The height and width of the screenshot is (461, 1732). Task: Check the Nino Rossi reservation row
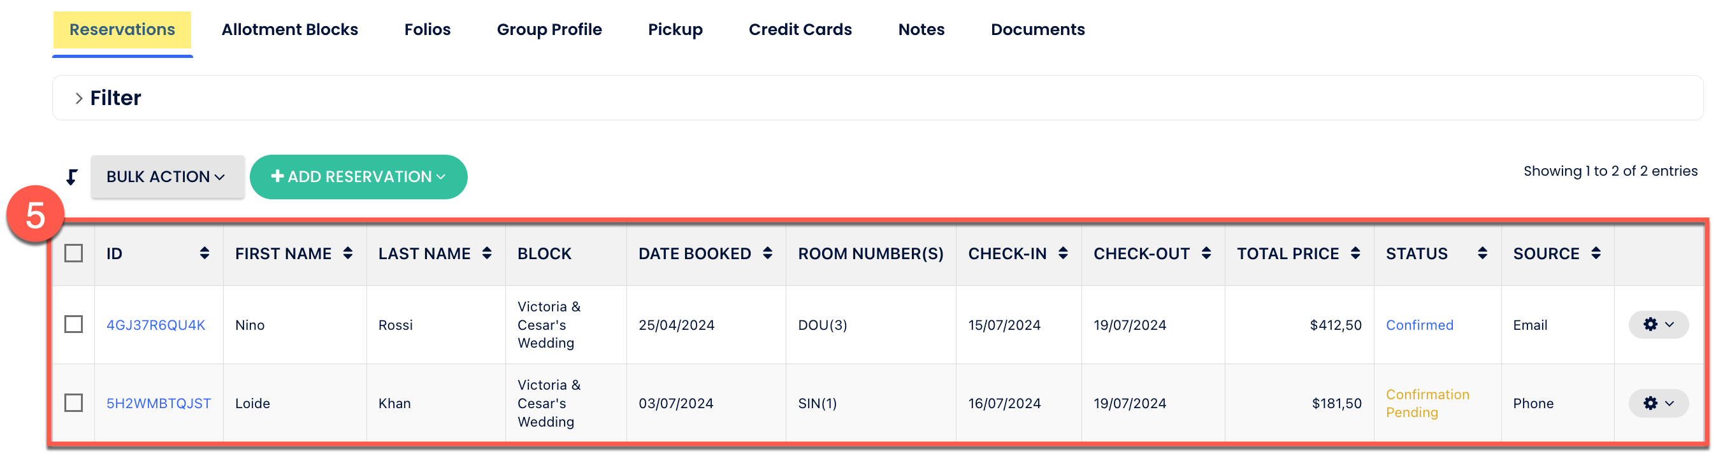coord(74,325)
